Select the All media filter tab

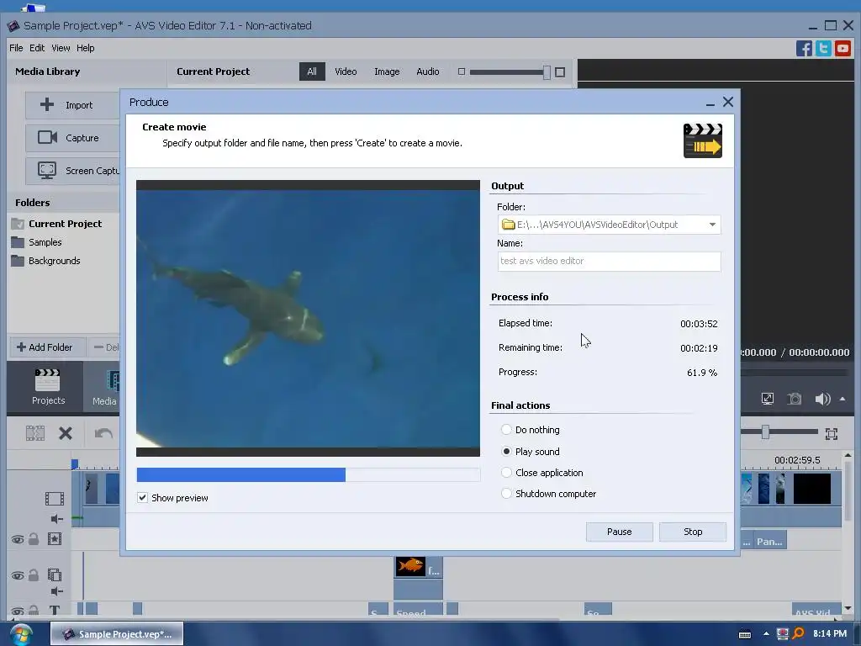pos(312,71)
